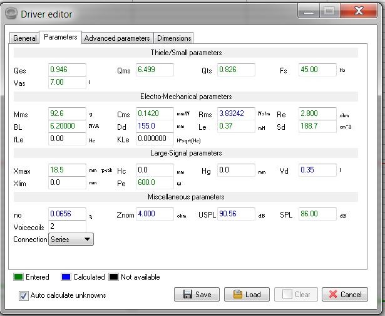Image resolution: width=385 pixels, height=316 pixels.
Task: Click the Voicecoils field showing 2
Action: (67, 226)
